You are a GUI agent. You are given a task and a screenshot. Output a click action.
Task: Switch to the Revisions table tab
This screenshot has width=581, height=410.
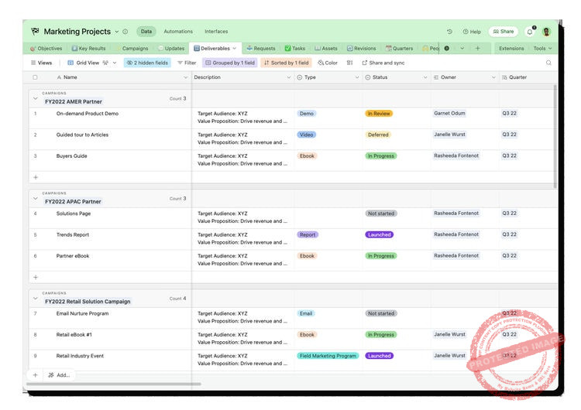coord(361,49)
